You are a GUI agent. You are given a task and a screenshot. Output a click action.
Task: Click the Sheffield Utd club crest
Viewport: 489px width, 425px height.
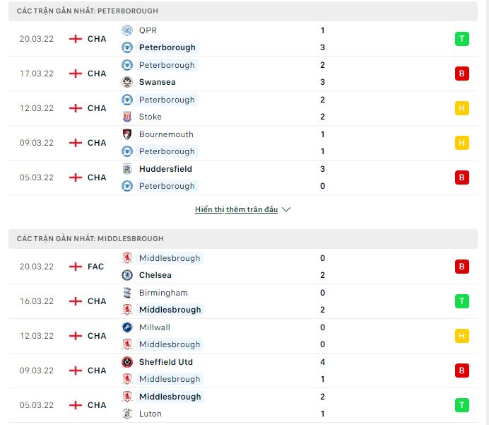127,362
